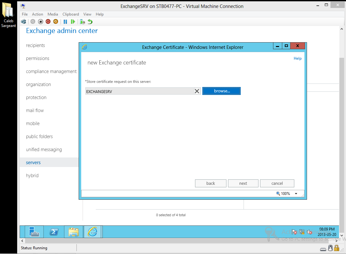Screen dimensions: 346x254
Task: Click the greyed Start VM toolbar icon
Action: [x=33, y=22]
